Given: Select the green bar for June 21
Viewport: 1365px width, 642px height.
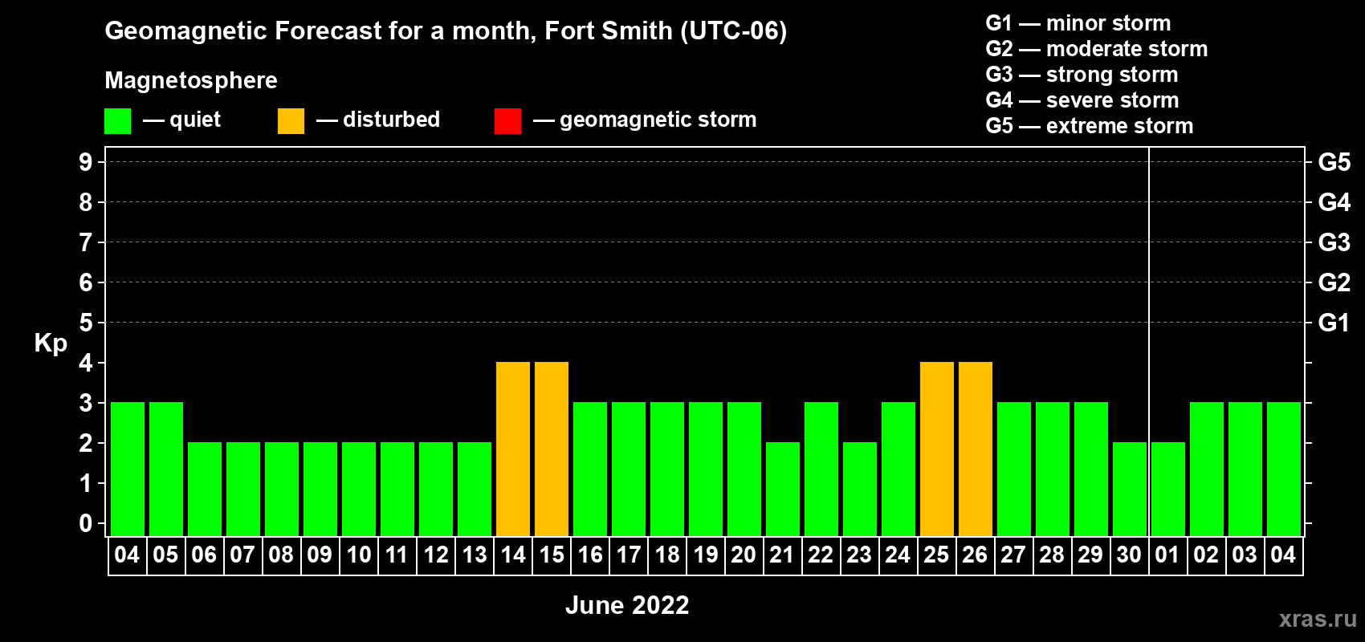Looking at the screenshot, I should tap(783, 489).
